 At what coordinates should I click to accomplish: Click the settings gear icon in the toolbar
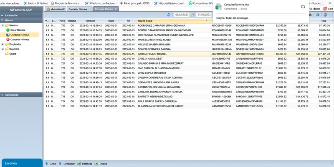pyautogui.click(x=325, y=15)
